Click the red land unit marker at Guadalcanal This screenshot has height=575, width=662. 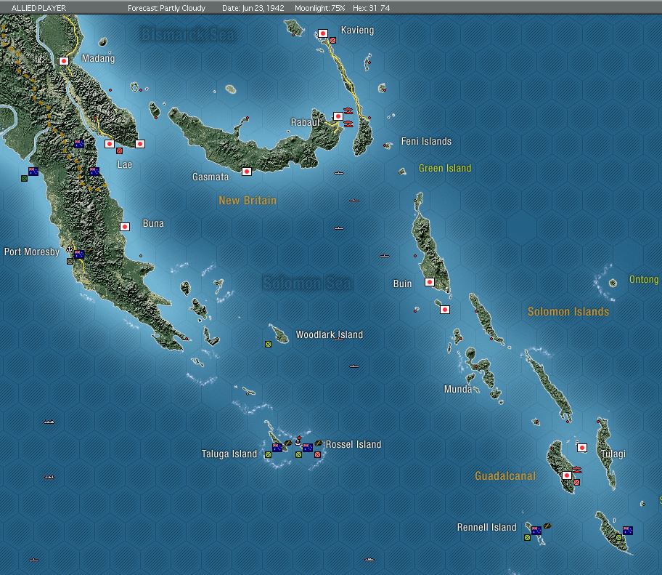tap(577, 483)
